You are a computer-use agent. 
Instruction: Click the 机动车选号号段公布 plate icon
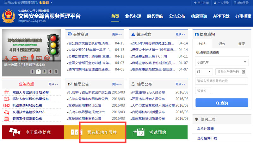click(6, 105)
